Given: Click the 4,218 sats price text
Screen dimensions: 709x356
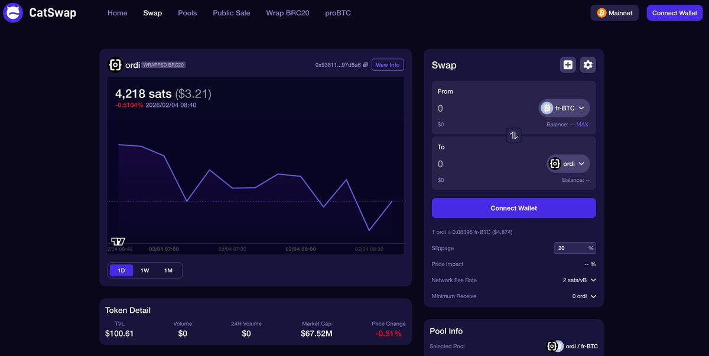Looking at the screenshot, I should (x=144, y=93).
